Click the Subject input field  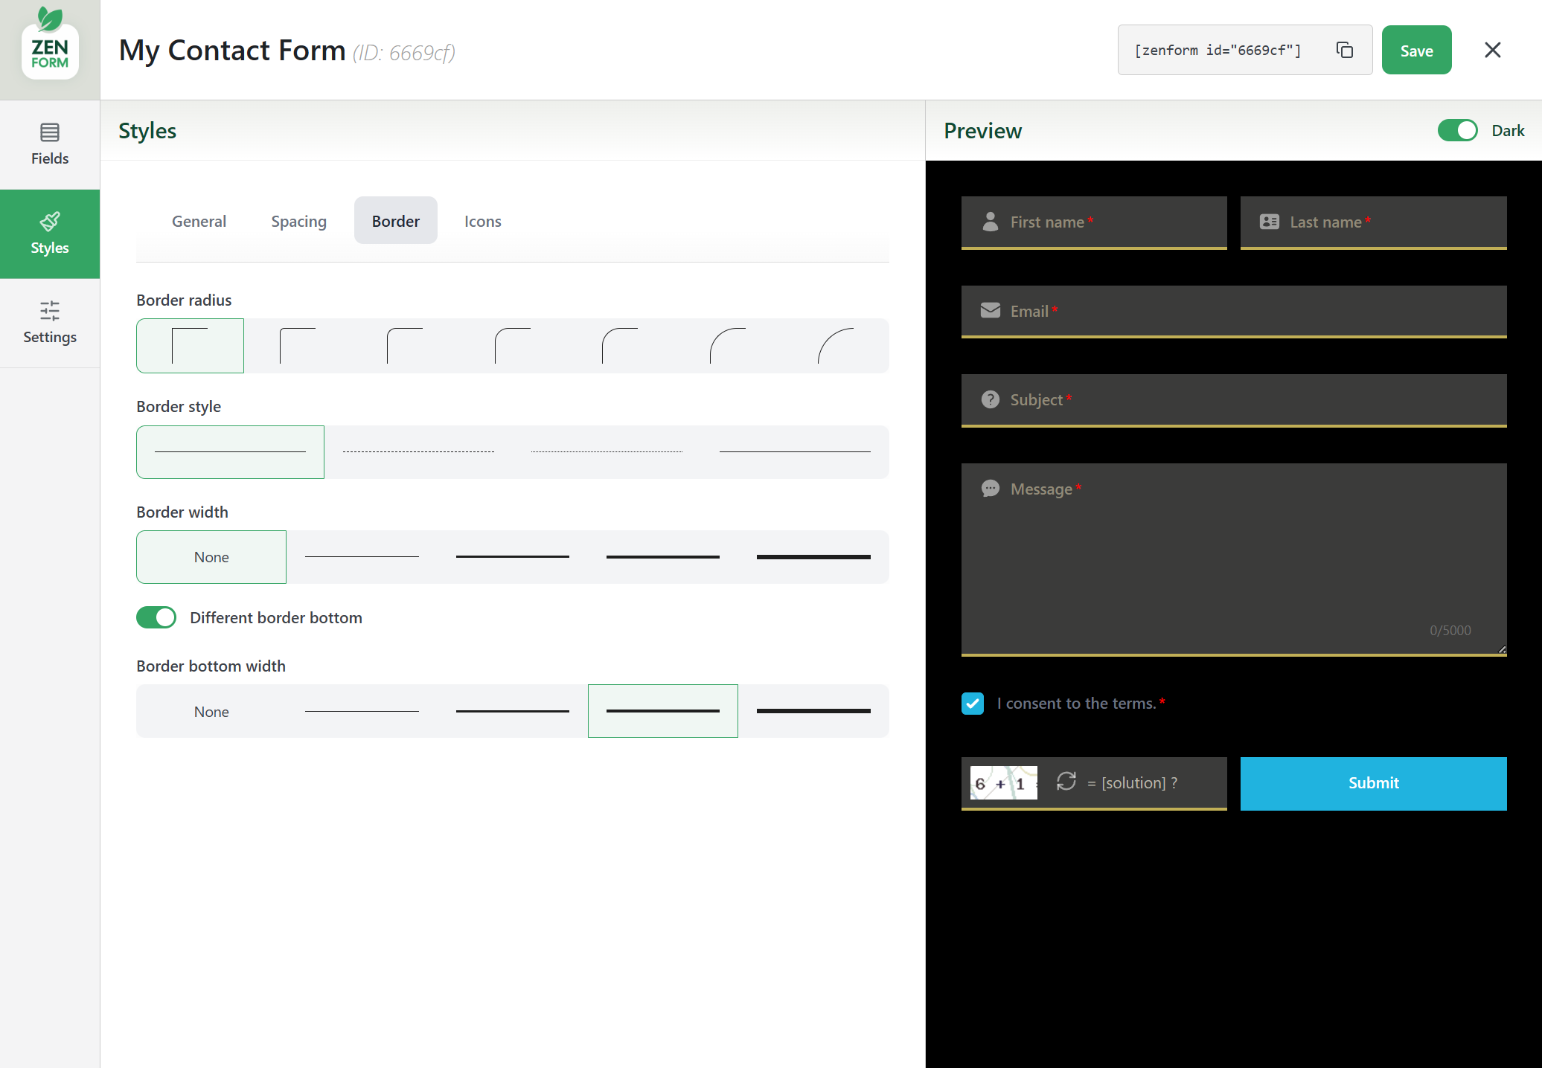click(x=1234, y=400)
